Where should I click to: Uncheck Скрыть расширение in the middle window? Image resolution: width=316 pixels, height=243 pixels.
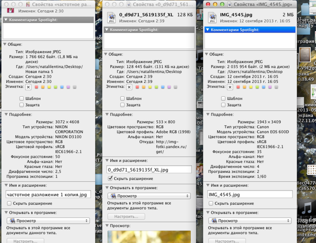coord(110,179)
